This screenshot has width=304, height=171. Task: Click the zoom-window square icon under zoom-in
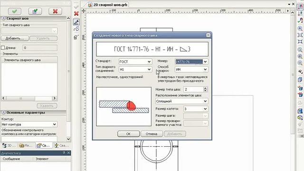point(300,35)
